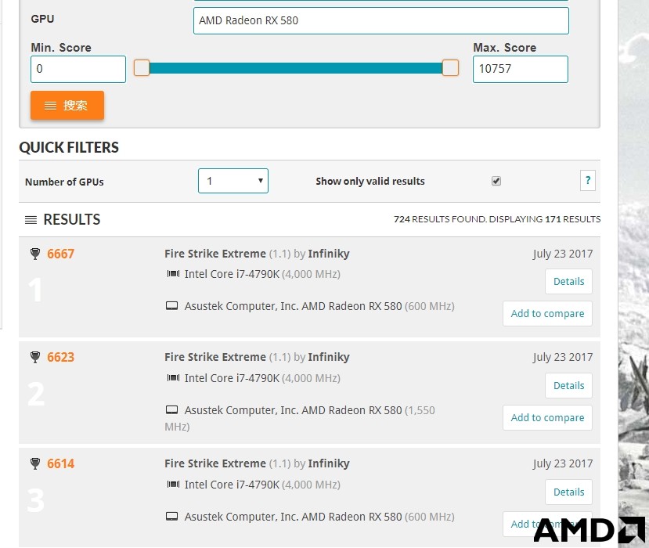This screenshot has height=548, width=649.
Task: Click the list icon inside the search button
Action: pos(50,106)
